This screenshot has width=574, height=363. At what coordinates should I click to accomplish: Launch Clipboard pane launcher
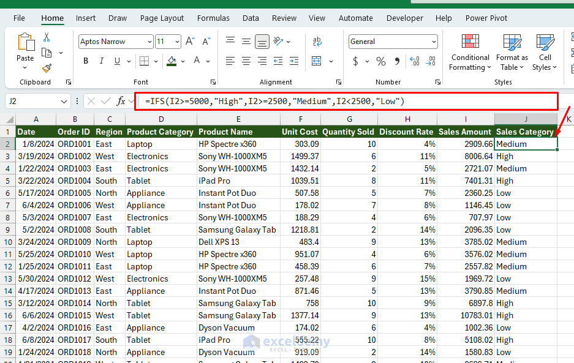pos(69,83)
